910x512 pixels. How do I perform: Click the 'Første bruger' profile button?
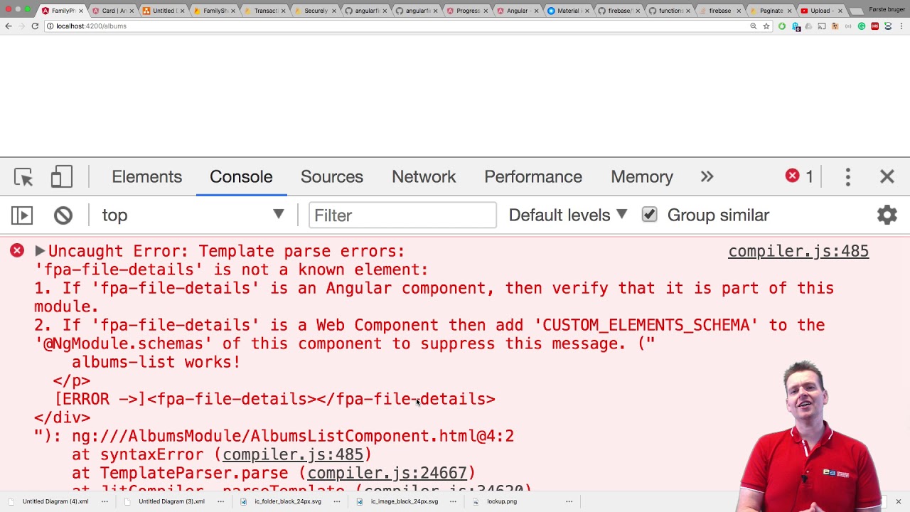(x=887, y=9)
